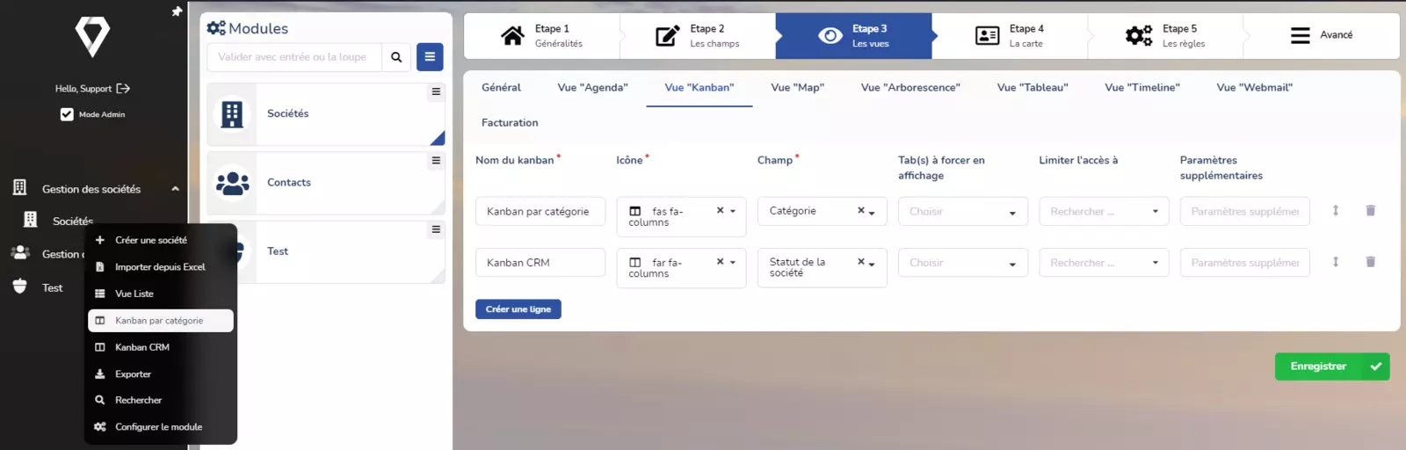Click the magnifier search icon in Modules

[x=396, y=57]
